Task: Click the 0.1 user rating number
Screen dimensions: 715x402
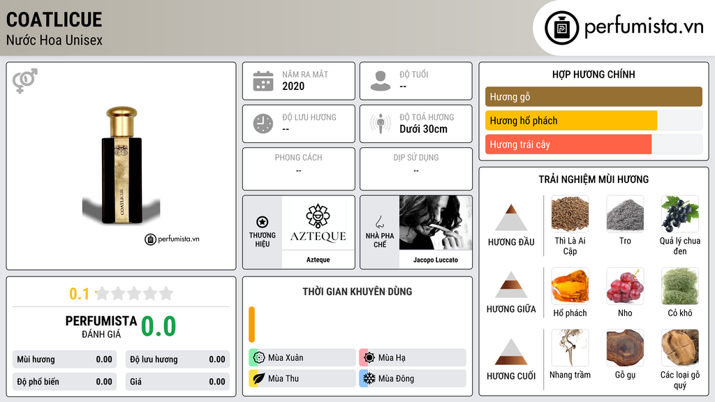Action: click(x=80, y=294)
